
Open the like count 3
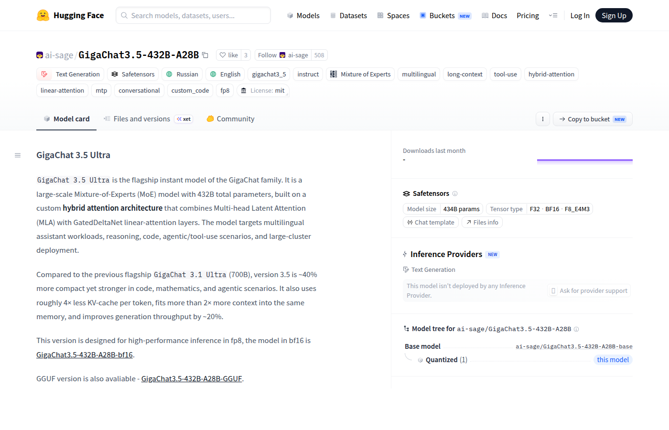246,55
